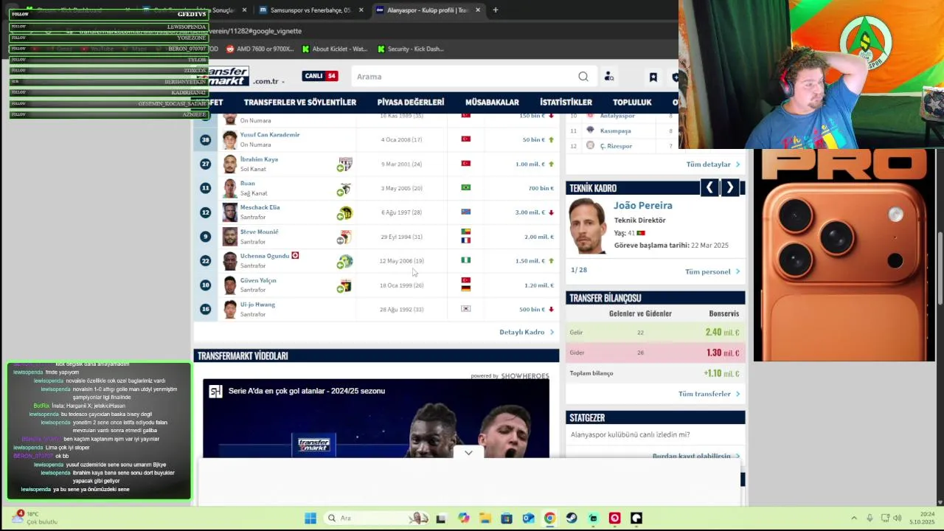Open Task View from the taskbar
The image size is (944, 531).
point(441,518)
